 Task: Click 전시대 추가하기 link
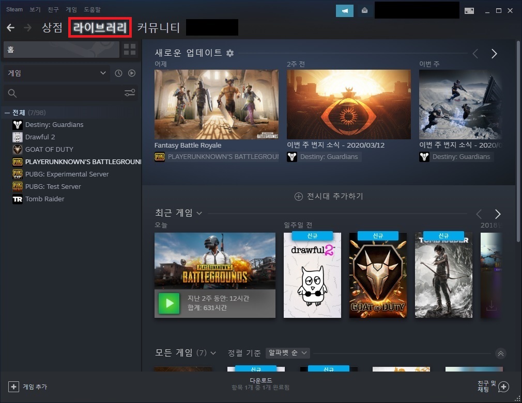tap(334, 197)
